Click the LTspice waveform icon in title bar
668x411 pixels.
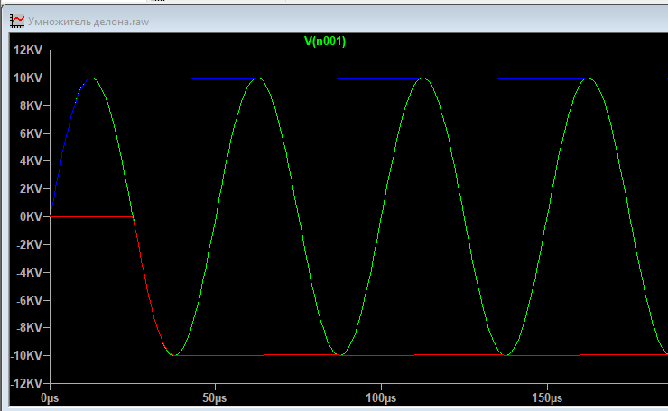pos(17,19)
